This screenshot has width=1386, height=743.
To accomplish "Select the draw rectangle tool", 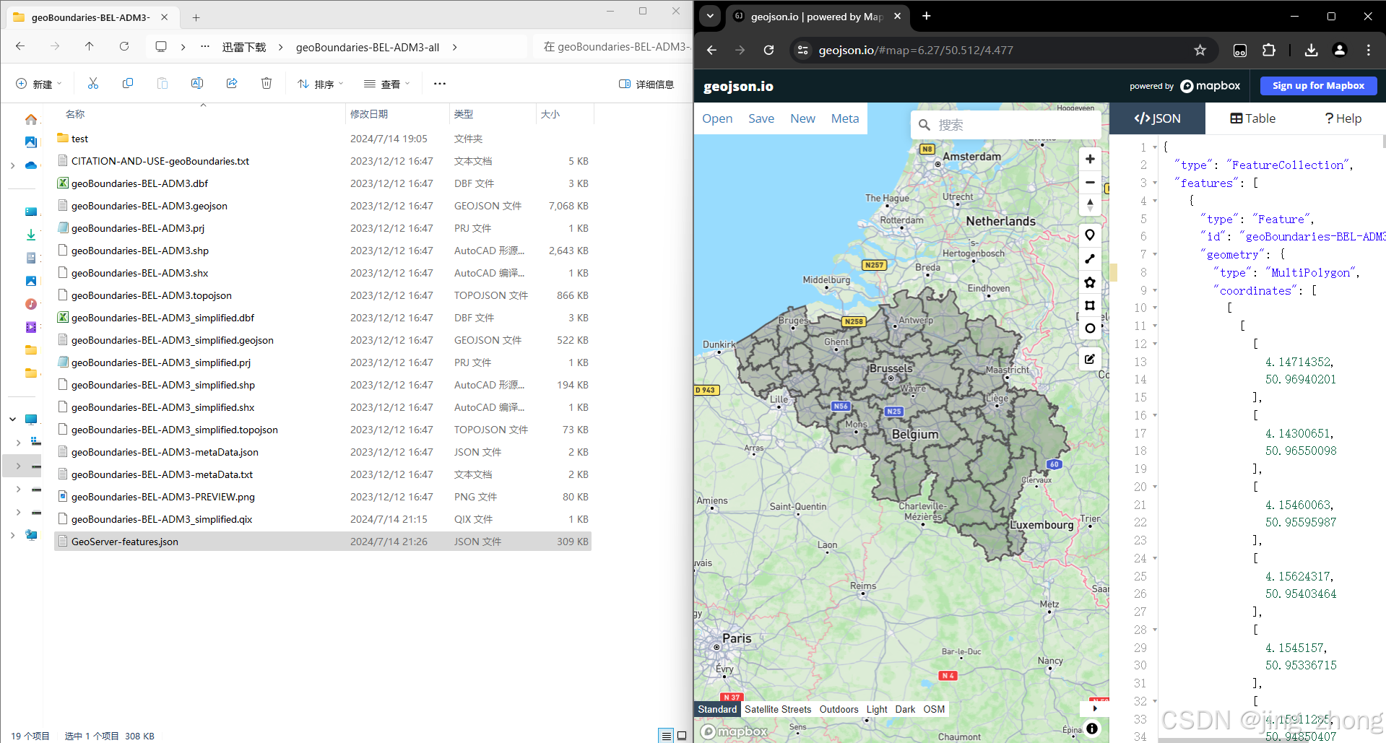I will [1090, 305].
